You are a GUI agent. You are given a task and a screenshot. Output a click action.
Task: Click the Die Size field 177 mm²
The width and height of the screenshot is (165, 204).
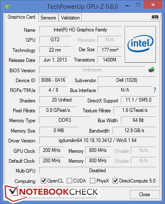click(110, 50)
